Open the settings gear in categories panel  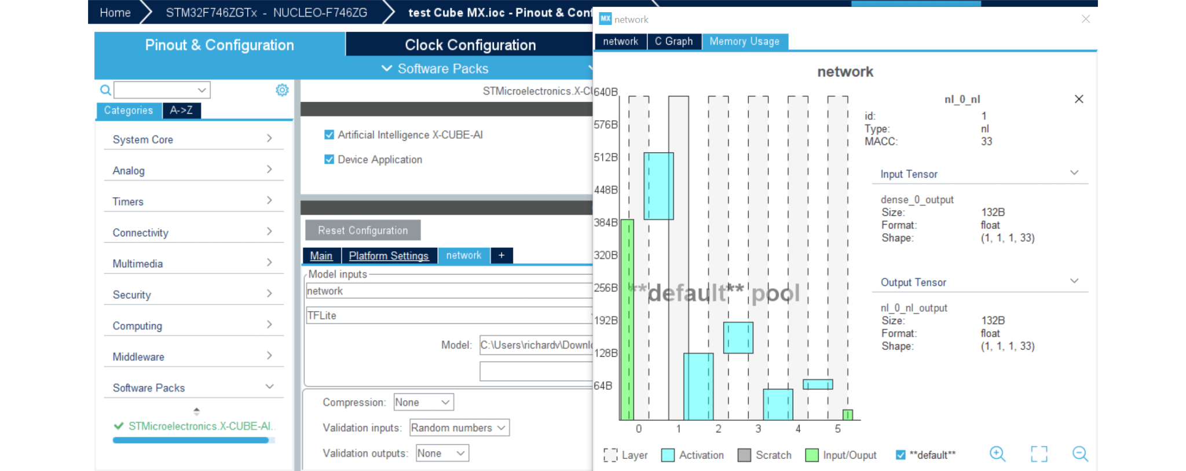click(282, 90)
